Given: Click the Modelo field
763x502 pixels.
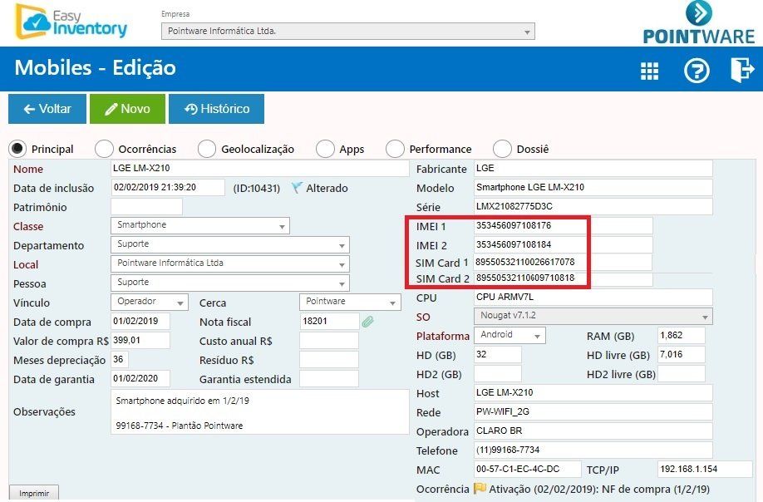Looking at the screenshot, I should (x=593, y=187).
